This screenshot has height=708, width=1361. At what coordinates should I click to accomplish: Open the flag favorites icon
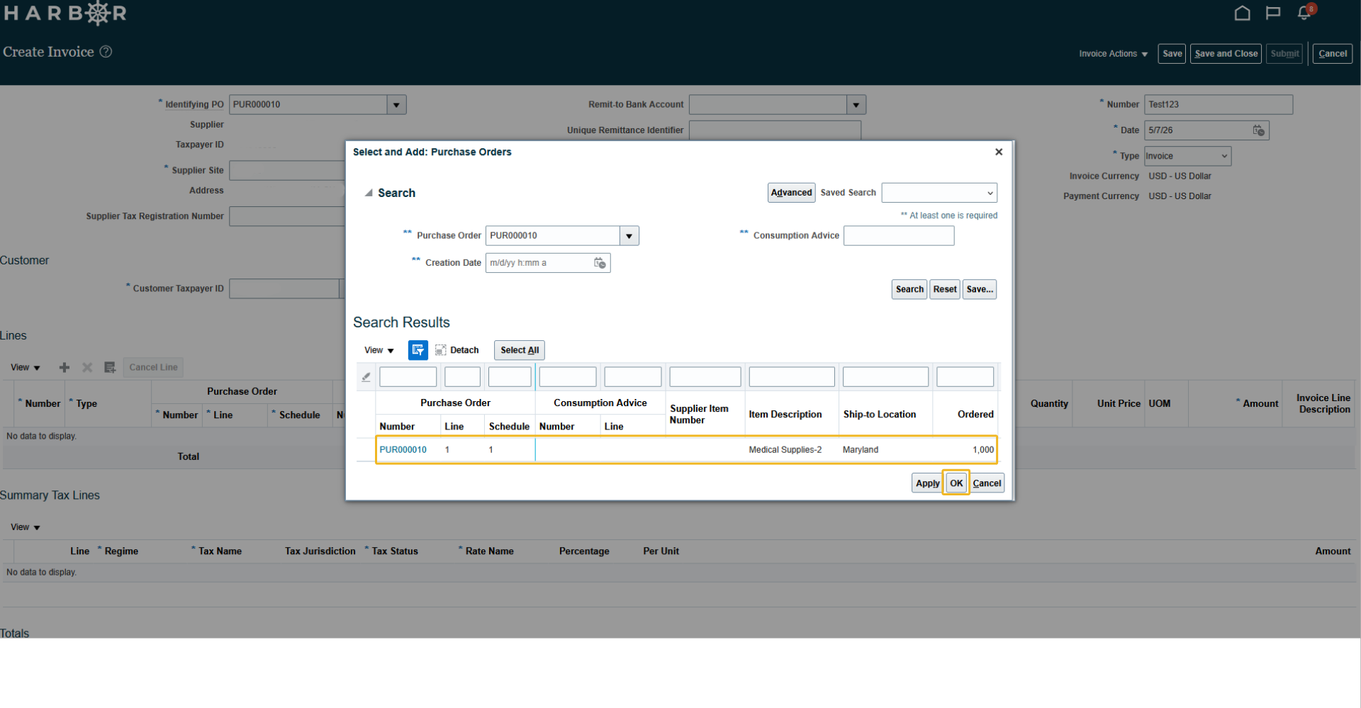1273,13
